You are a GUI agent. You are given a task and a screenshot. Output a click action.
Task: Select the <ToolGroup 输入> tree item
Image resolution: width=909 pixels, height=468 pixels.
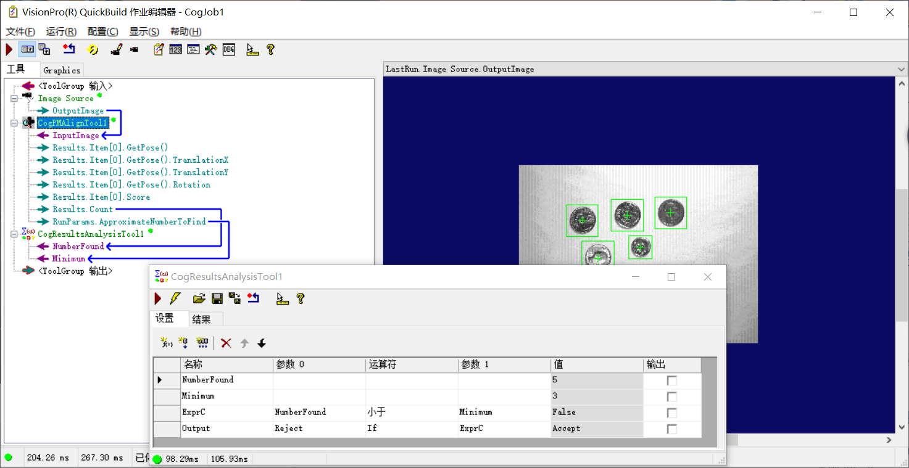[x=75, y=86]
